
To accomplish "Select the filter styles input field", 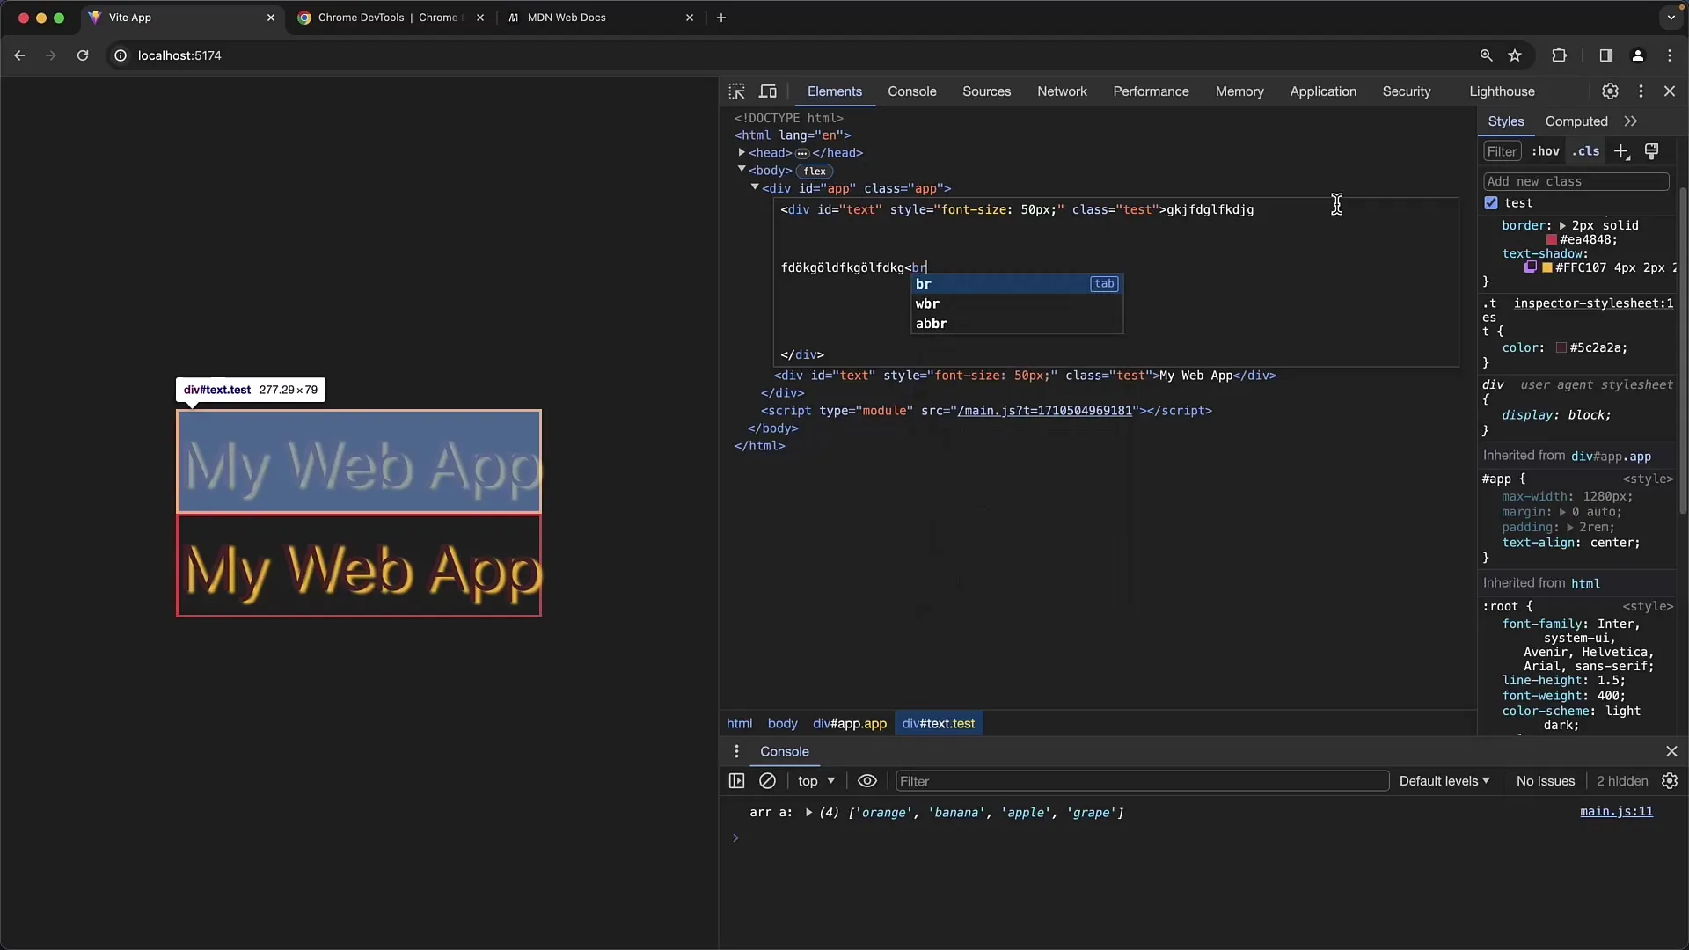I will coord(1503,150).
